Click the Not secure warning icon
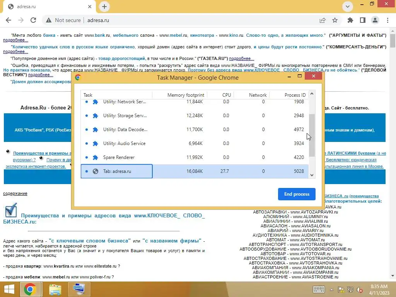396x297 pixels. 49,20
